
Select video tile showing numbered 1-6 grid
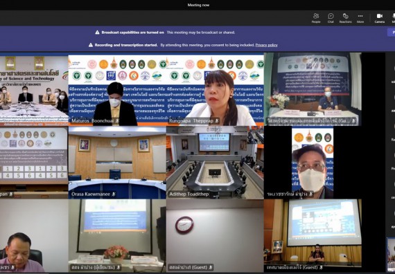[34, 163]
